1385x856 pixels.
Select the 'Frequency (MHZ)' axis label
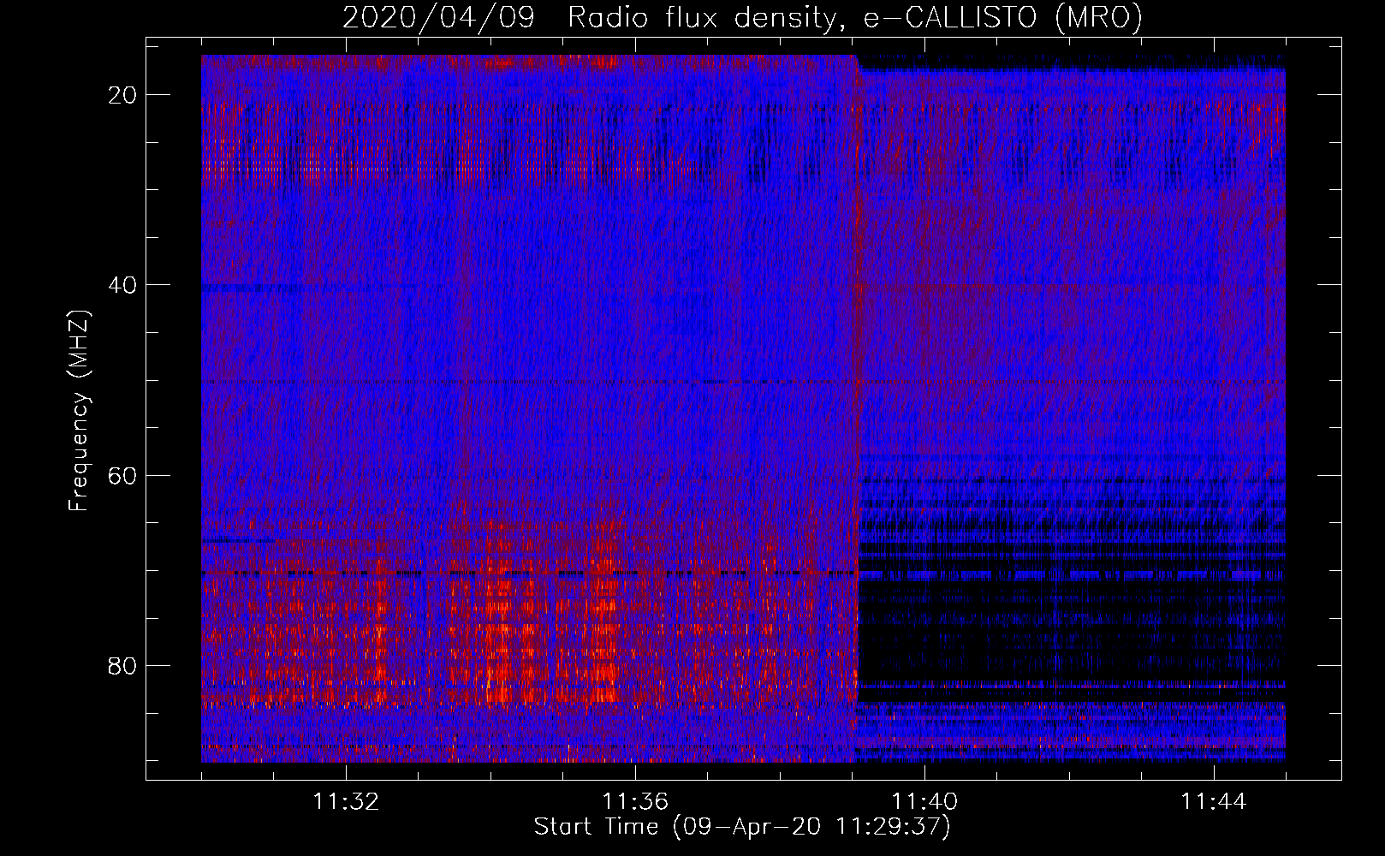(x=78, y=411)
